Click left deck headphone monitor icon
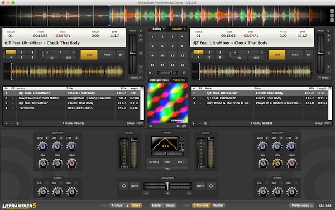 tap(124, 186)
